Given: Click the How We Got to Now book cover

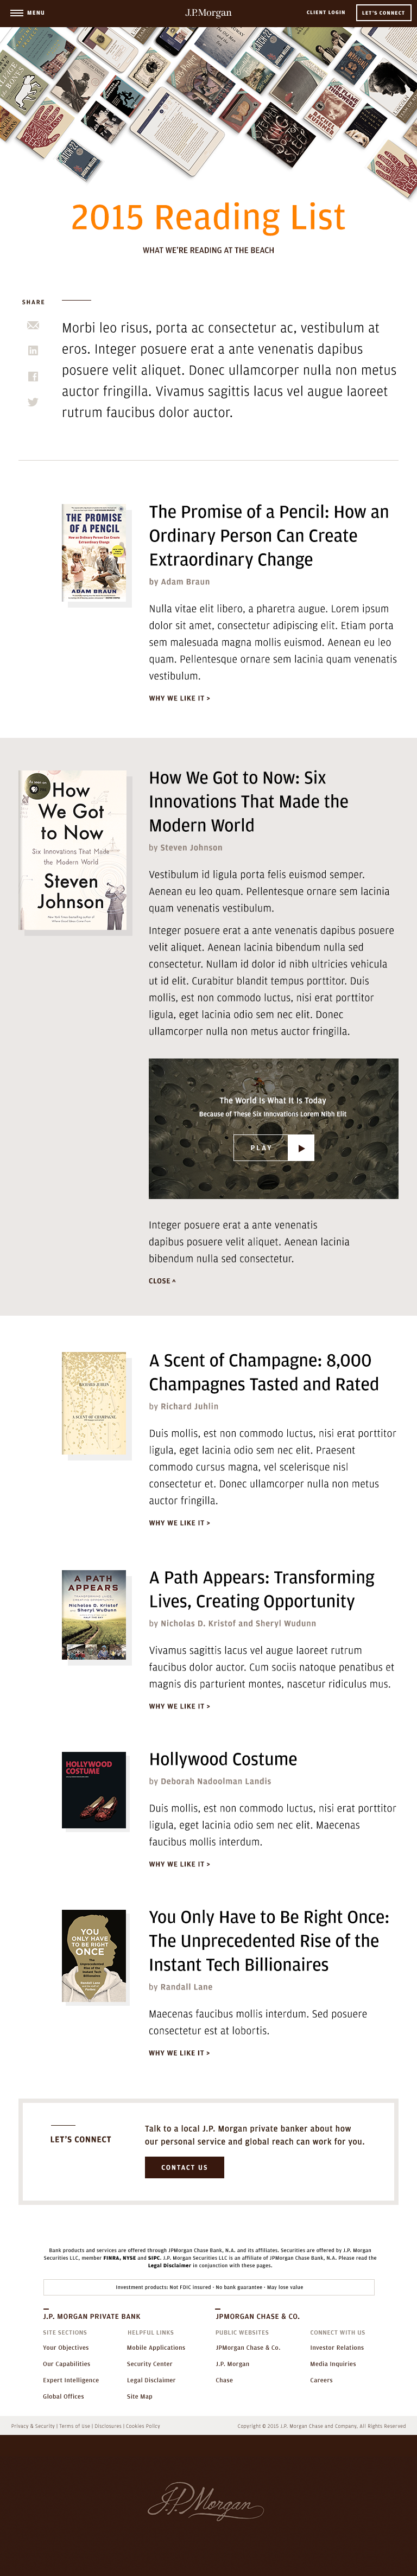Looking at the screenshot, I should point(74,849).
